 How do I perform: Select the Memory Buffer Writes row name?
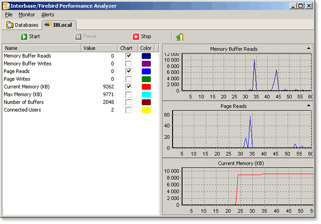coord(28,64)
